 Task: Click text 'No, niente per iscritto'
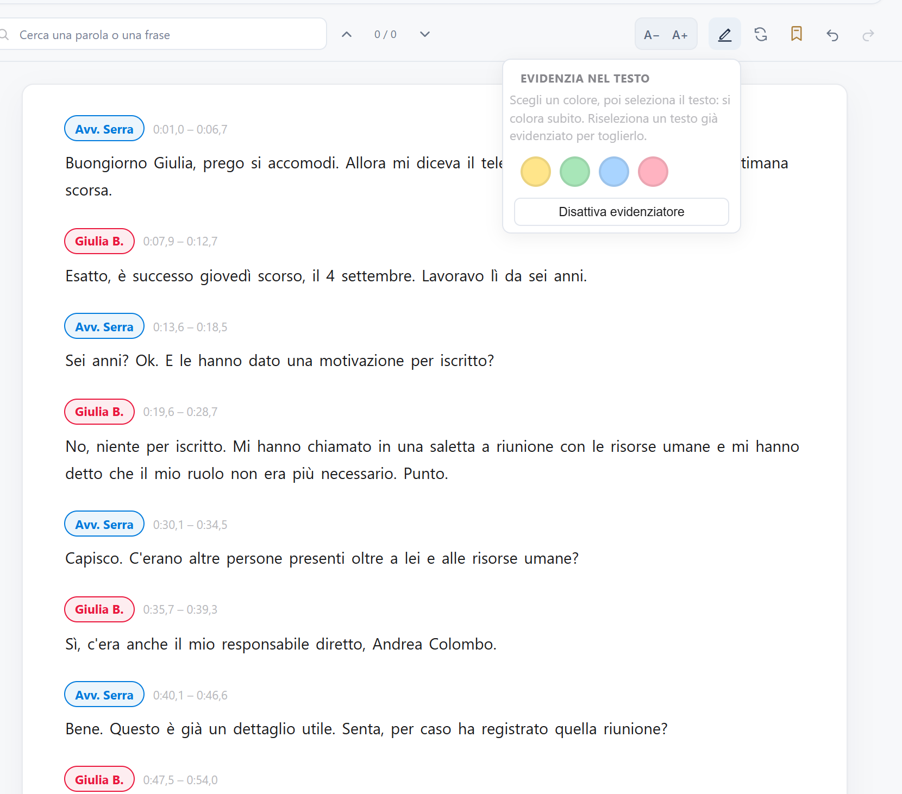pos(145,446)
